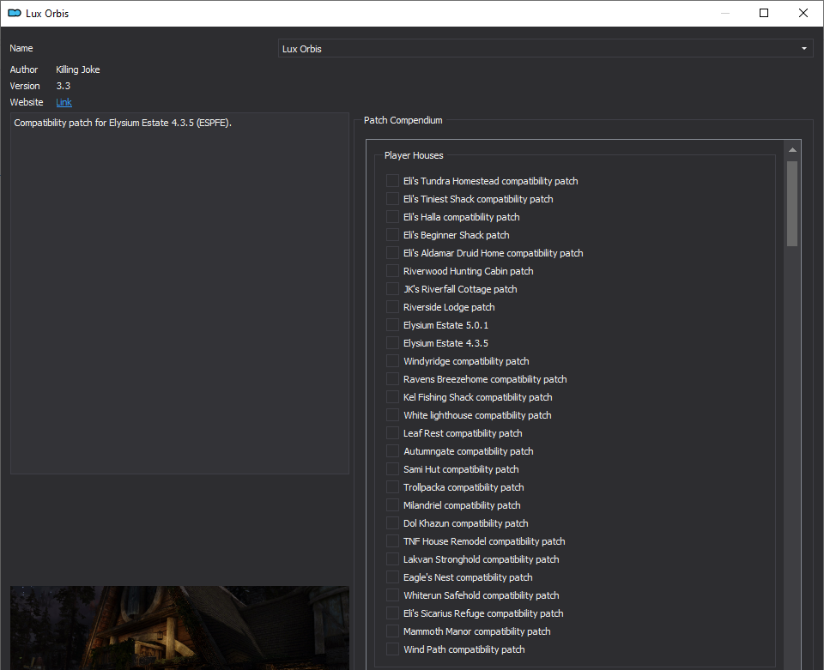Click the description text box
The height and width of the screenshot is (670, 824).
tap(179, 293)
